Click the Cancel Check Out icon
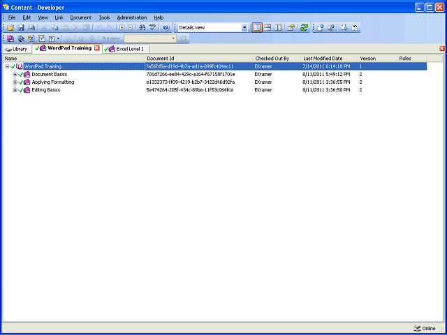This screenshot has height=335, width=447. 355,28
